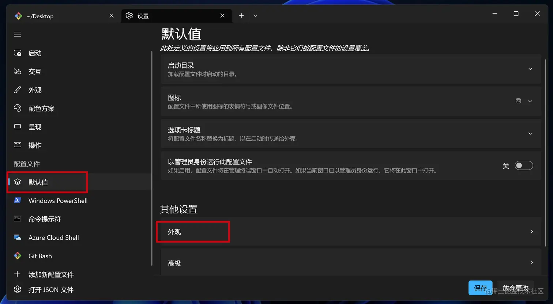Maximize the terminal window
Screen dimensions: 553x304
click(x=516, y=14)
